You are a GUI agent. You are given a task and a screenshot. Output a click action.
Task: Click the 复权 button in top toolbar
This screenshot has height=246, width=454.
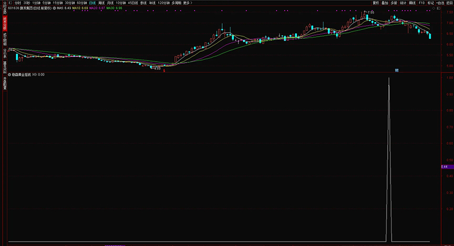coord(376,3)
